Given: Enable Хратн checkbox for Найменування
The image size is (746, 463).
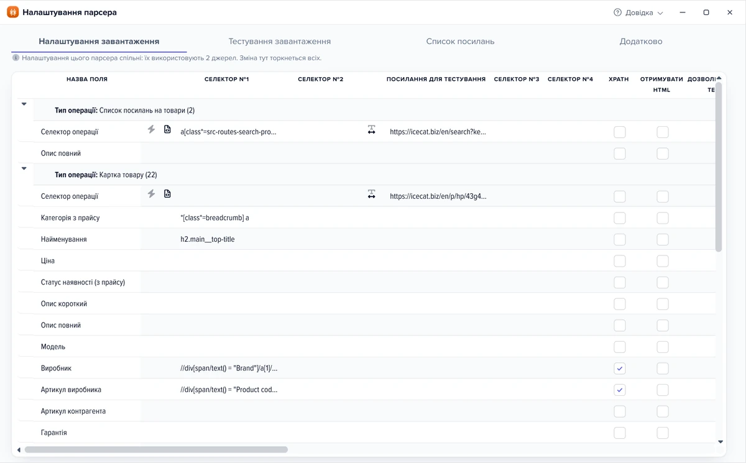Looking at the screenshot, I should click(x=620, y=239).
